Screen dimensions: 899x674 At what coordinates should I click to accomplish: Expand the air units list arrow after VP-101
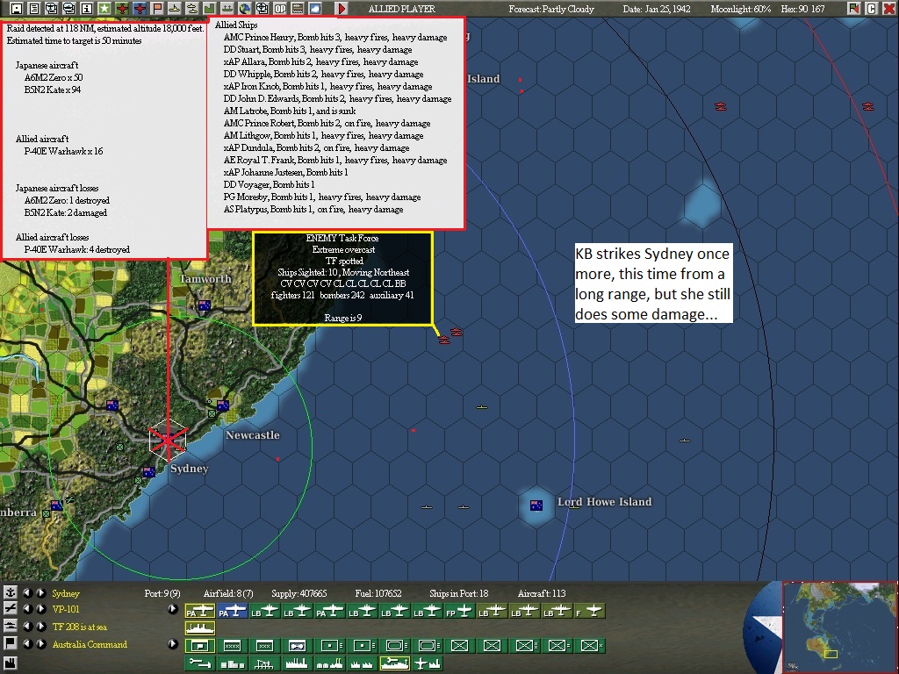(173, 609)
